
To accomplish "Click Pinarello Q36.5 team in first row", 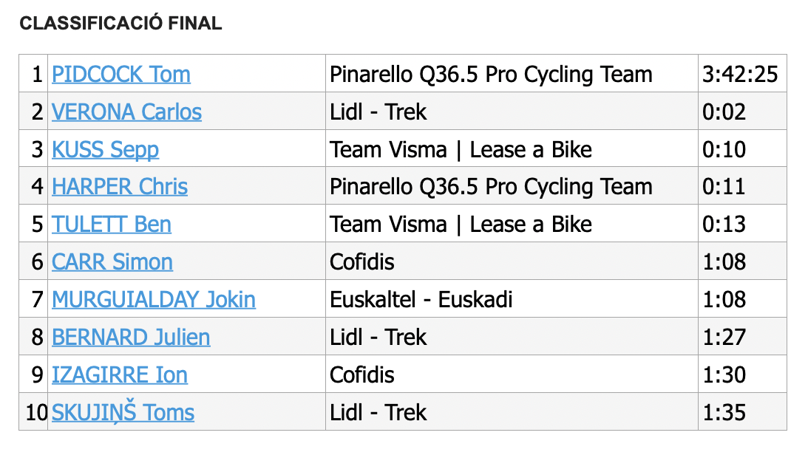I will point(512,74).
